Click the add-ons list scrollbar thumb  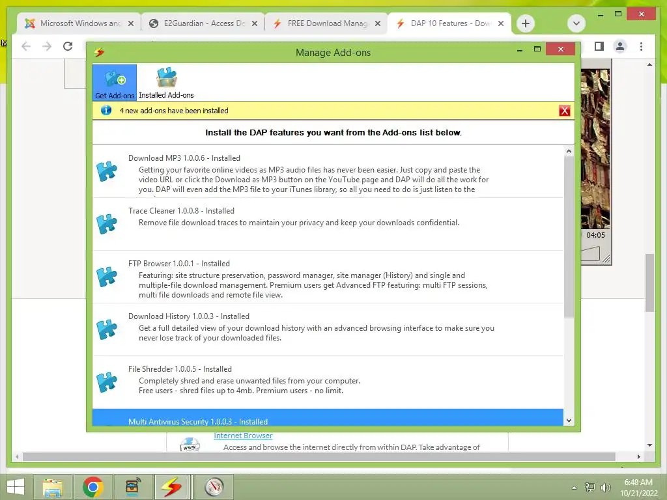[569, 236]
